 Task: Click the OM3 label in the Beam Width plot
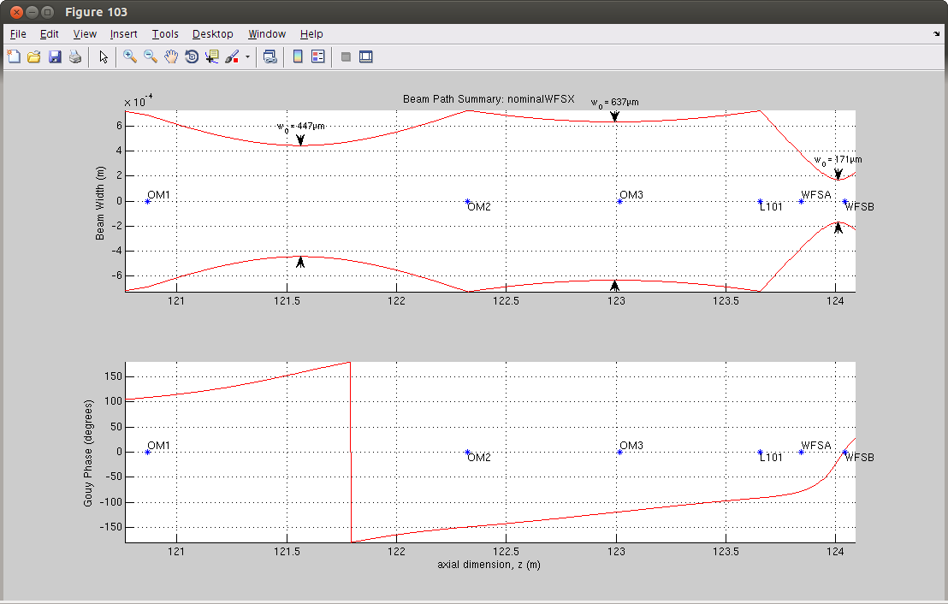pyautogui.click(x=631, y=195)
